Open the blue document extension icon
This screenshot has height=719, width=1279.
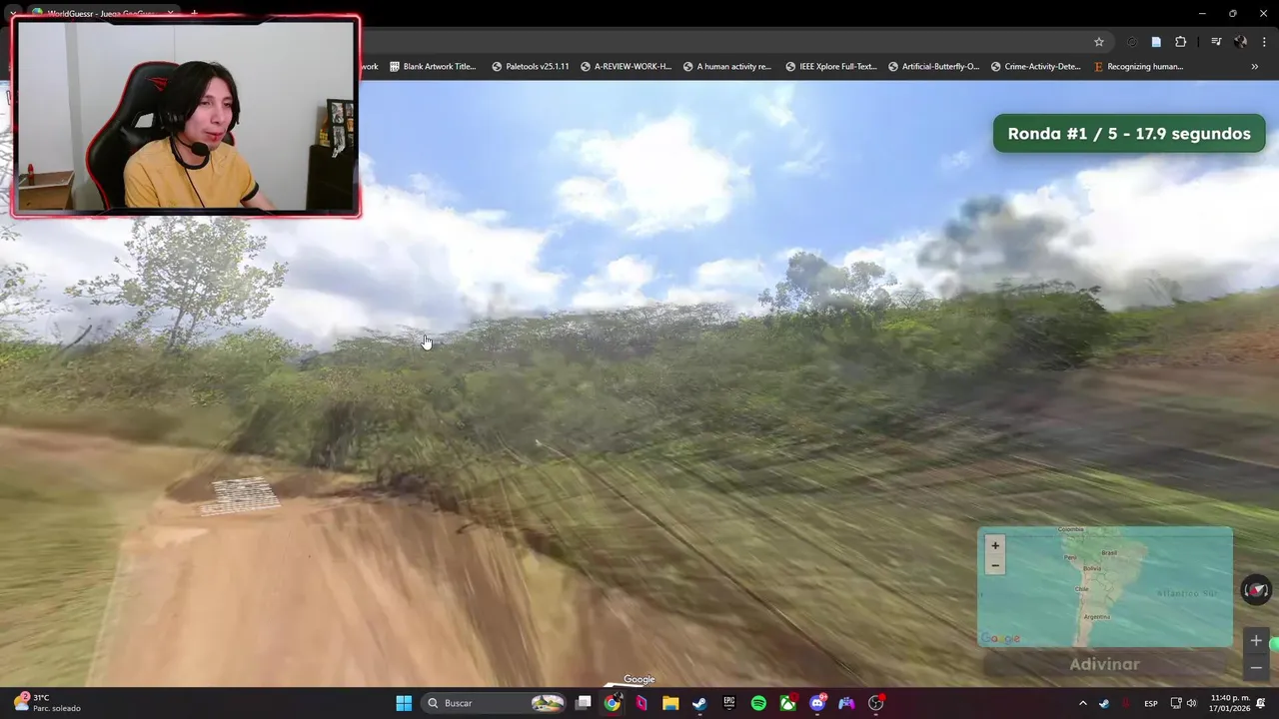pos(1156,42)
